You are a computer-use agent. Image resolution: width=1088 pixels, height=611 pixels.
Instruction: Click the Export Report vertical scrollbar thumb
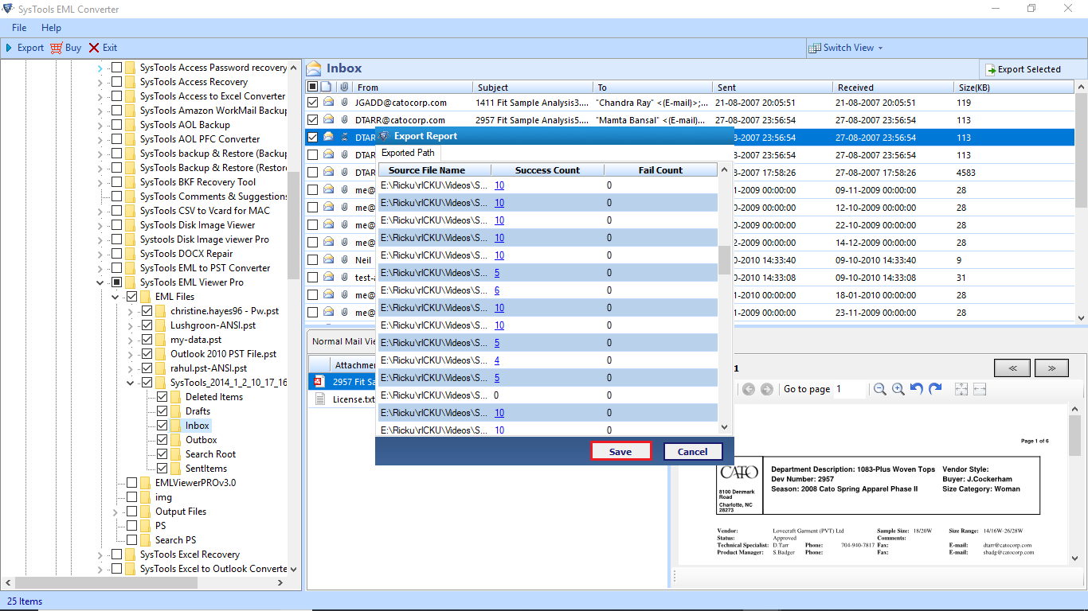pos(724,260)
